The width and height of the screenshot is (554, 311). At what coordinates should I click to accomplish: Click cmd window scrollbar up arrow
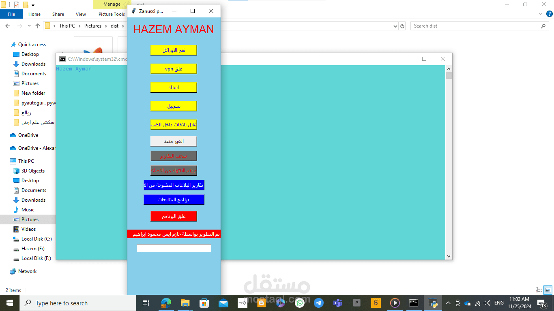449,68
